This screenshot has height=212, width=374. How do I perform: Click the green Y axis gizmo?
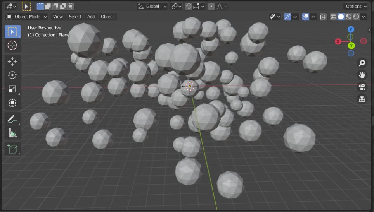[351, 46]
